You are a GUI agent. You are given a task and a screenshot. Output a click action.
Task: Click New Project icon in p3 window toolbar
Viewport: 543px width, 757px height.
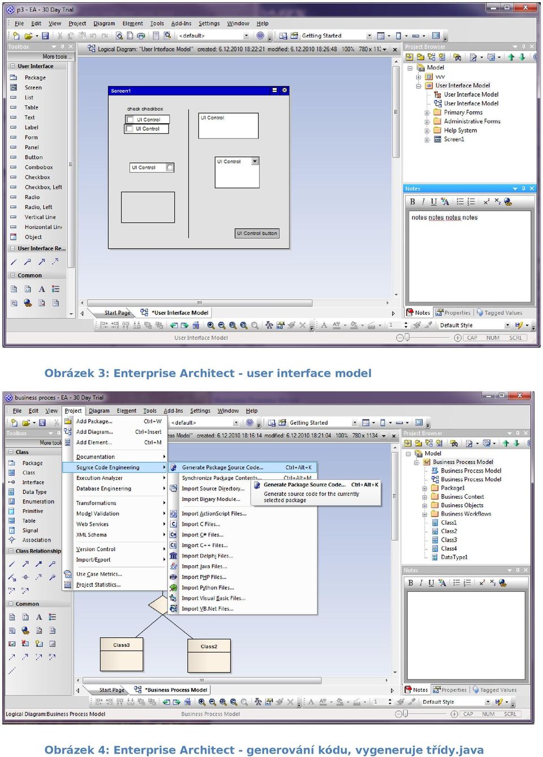coord(16,36)
